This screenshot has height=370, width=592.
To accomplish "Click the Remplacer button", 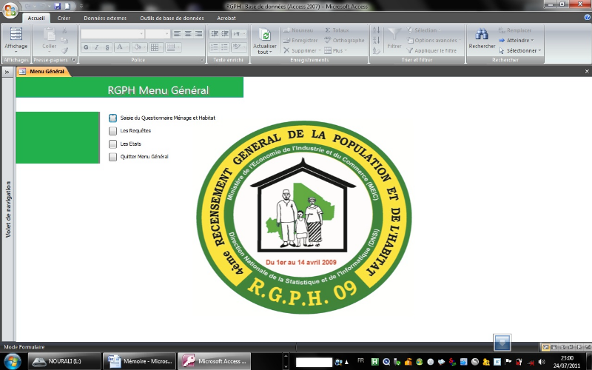I will point(515,30).
